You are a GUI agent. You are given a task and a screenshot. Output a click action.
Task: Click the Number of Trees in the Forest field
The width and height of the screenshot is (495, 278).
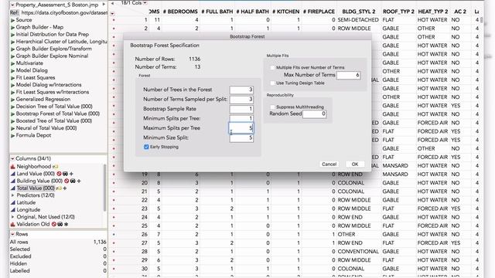tap(241, 90)
